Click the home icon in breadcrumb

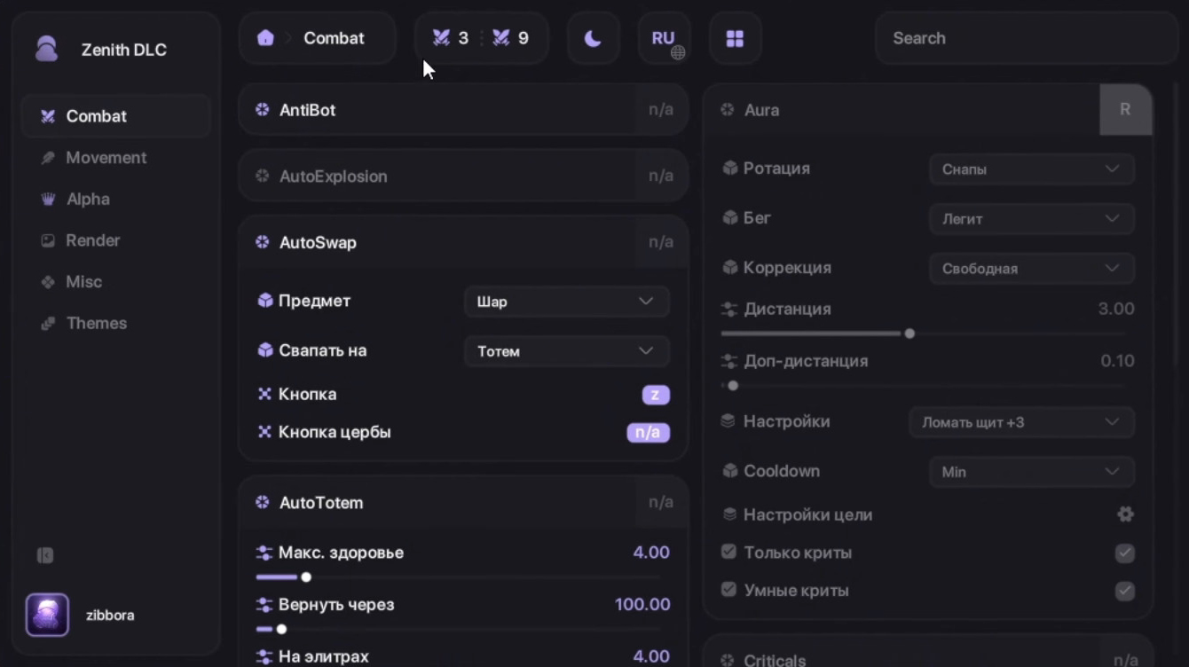coord(265,38)
